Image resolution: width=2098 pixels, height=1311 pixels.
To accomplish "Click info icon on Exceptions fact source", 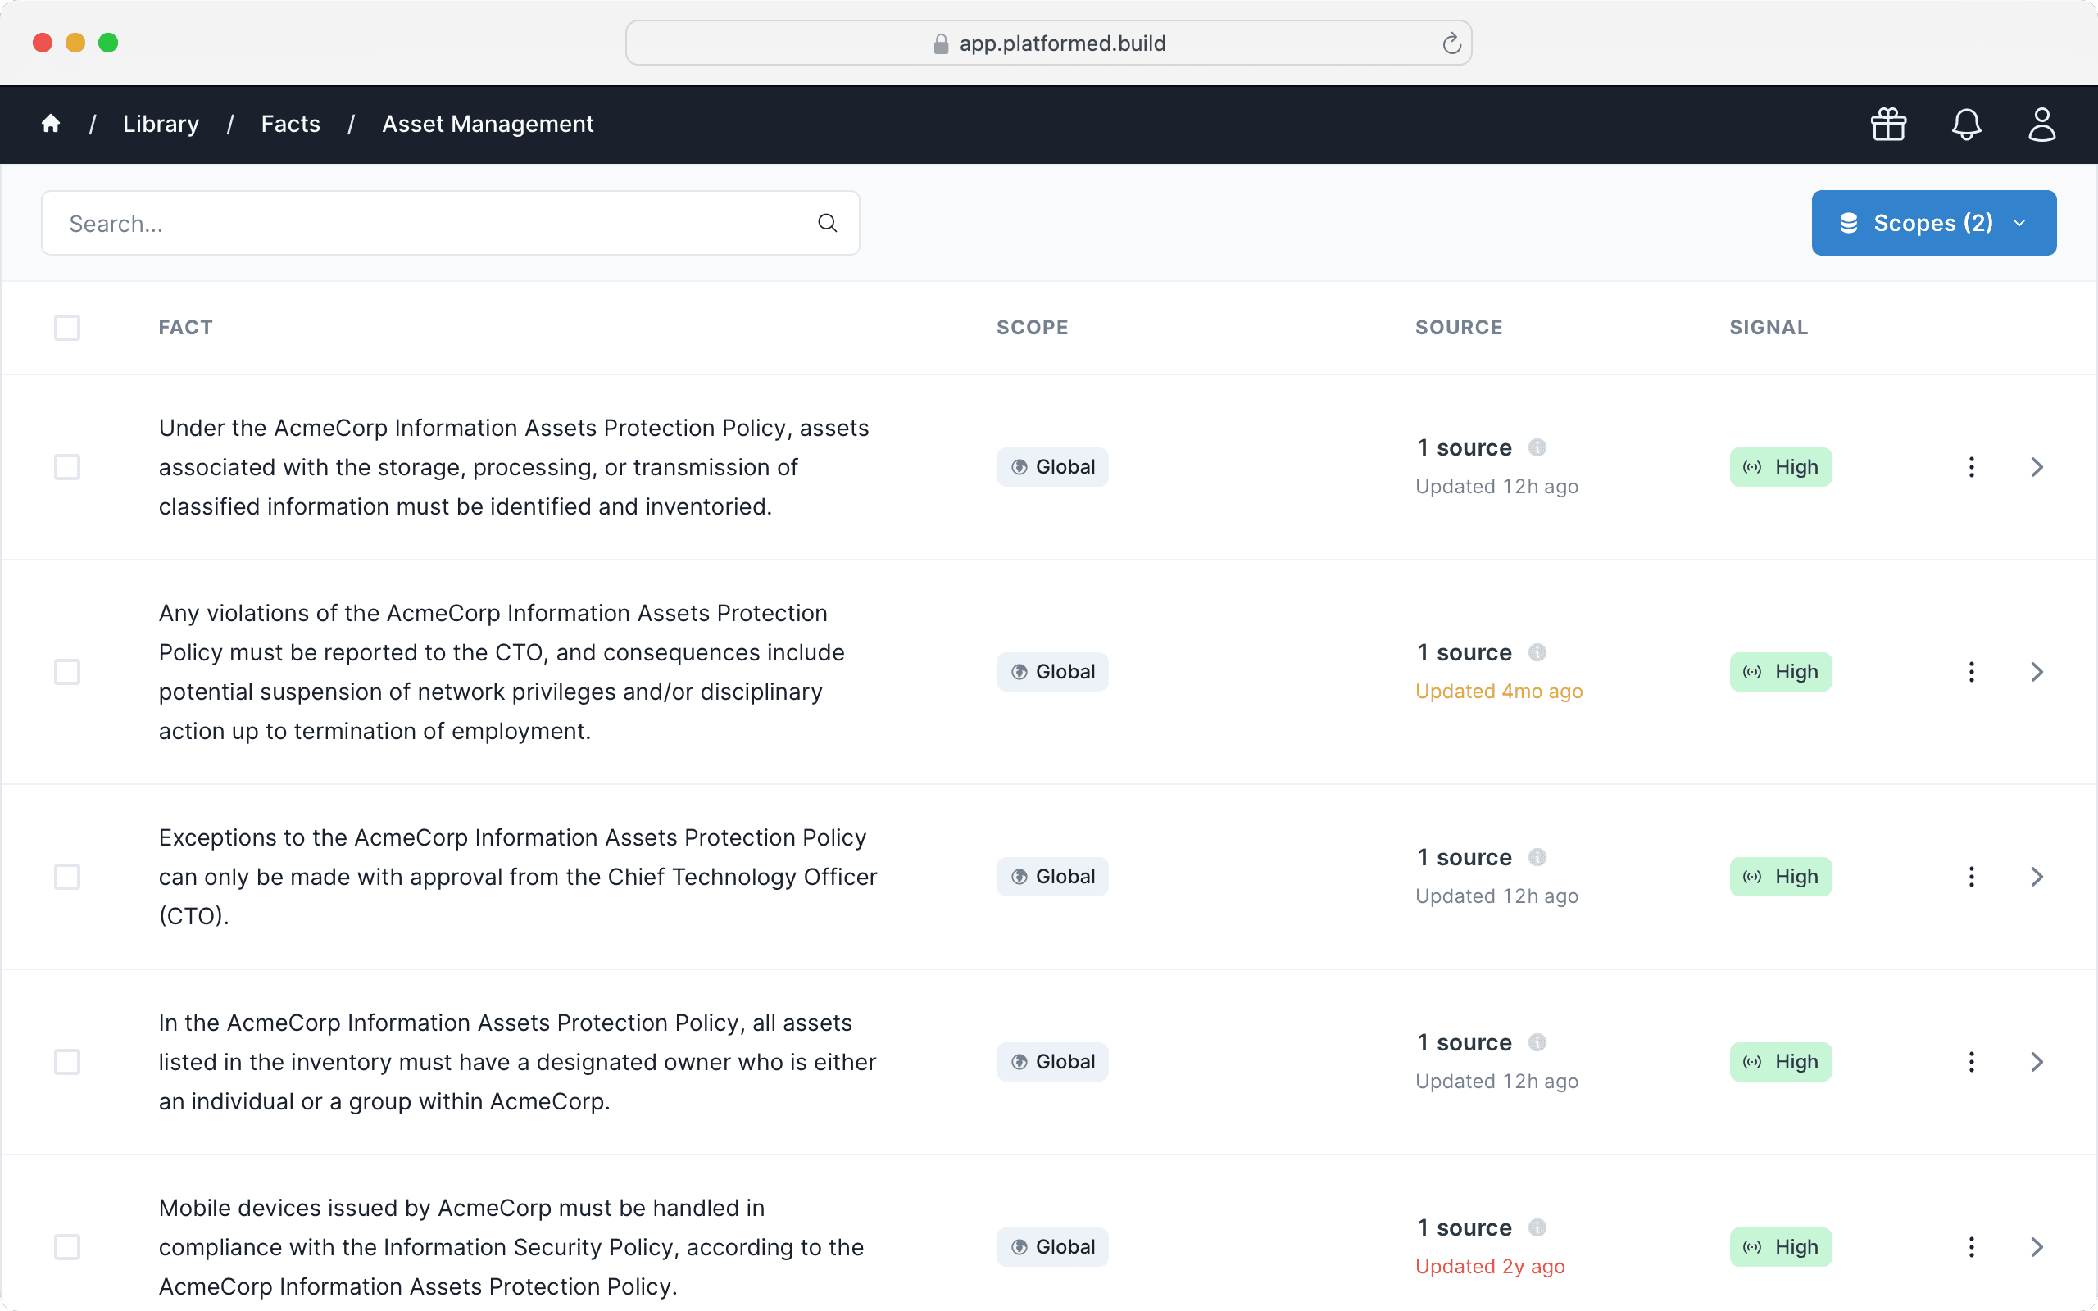I will tap(1537, 857).
